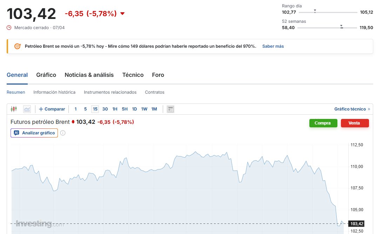This screenshot has height=234, width=376.
Task: Open Instrumentos relacionados sub-tab
Action: point(110,92)
